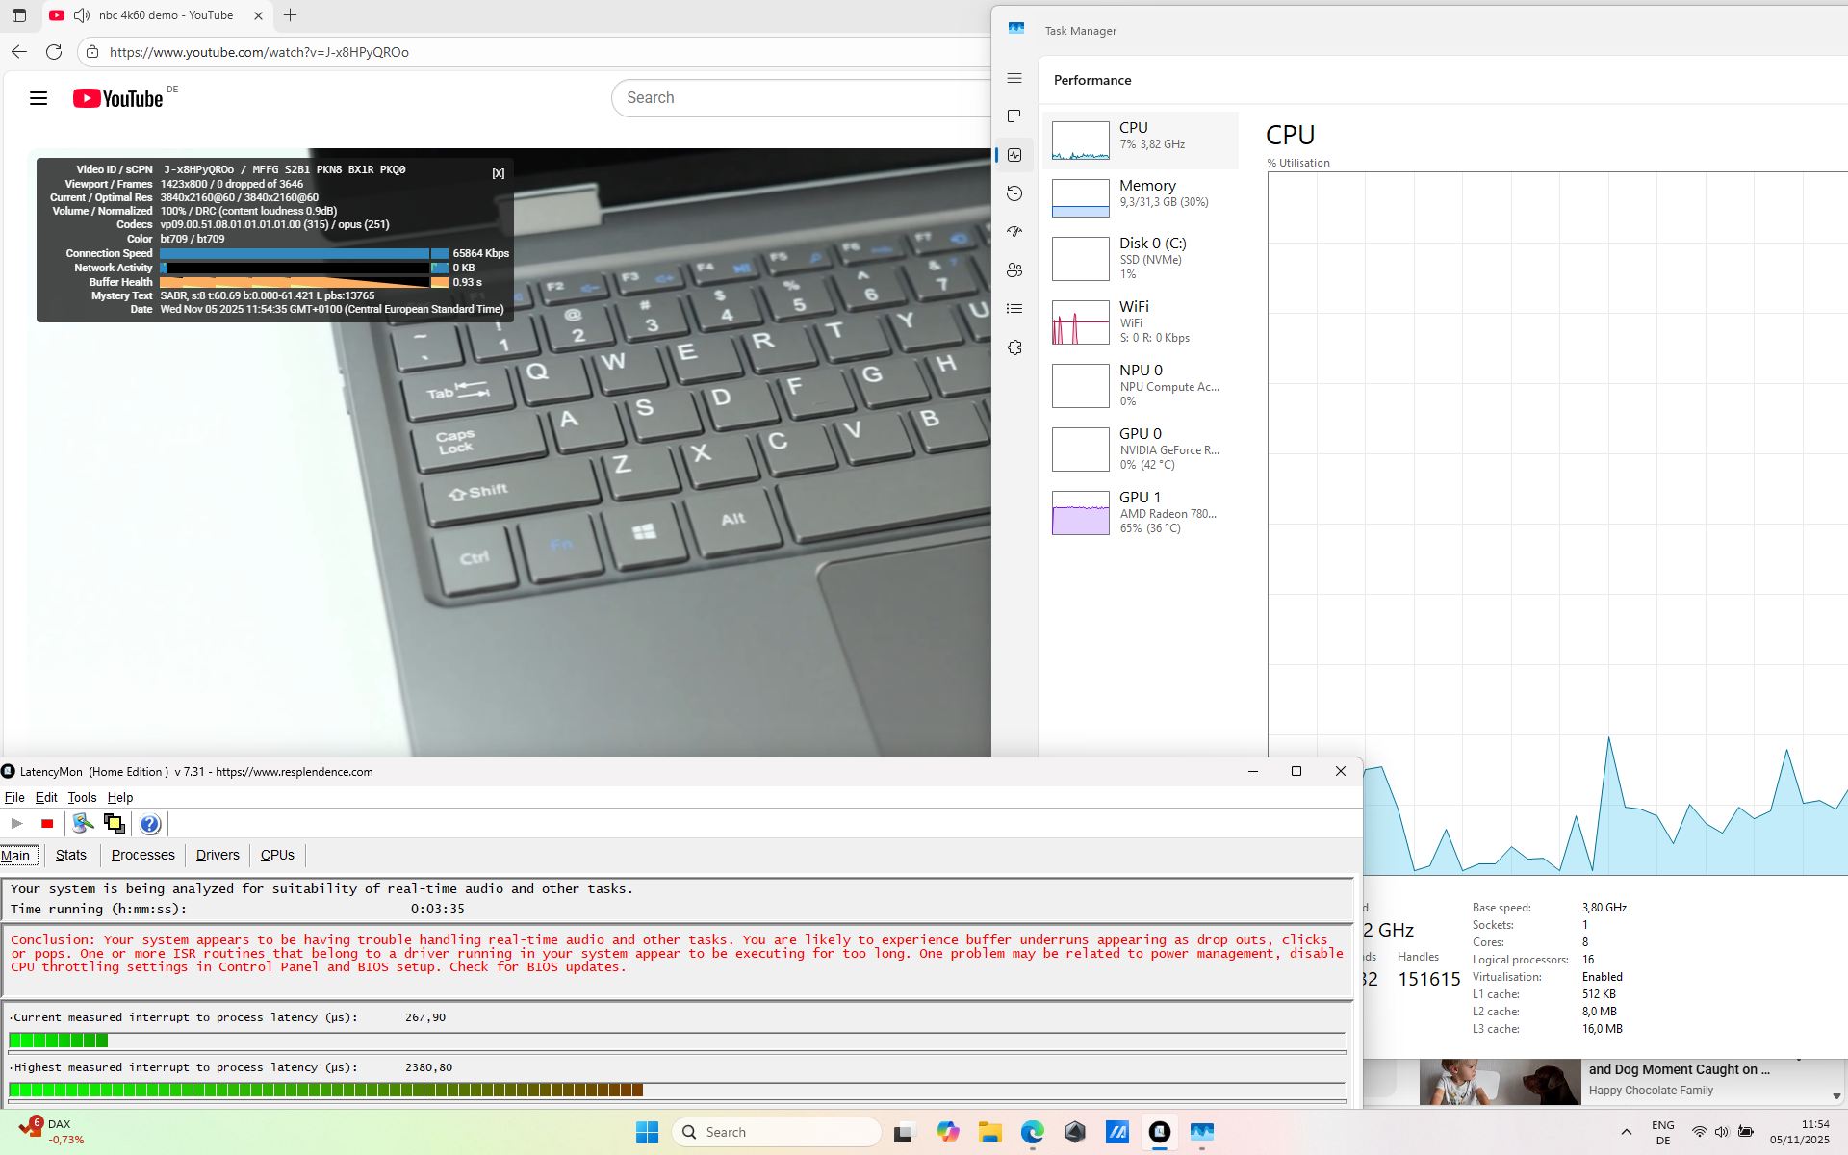Toggle the YouTube guide hamburger menu
1848x1155 pixels.
(38, 98)
